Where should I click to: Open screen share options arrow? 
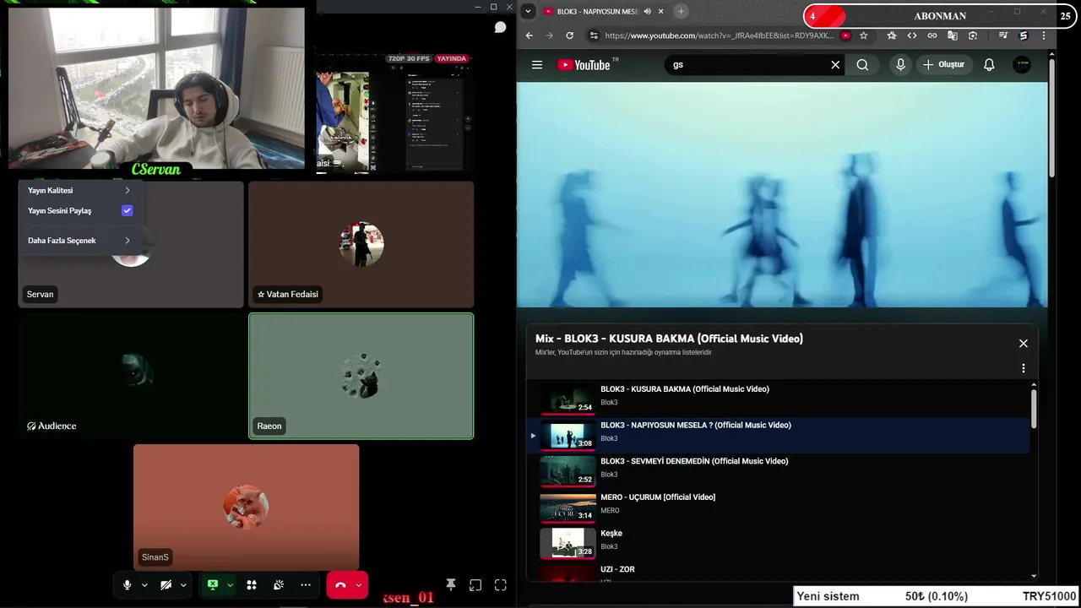pos(230,585)
